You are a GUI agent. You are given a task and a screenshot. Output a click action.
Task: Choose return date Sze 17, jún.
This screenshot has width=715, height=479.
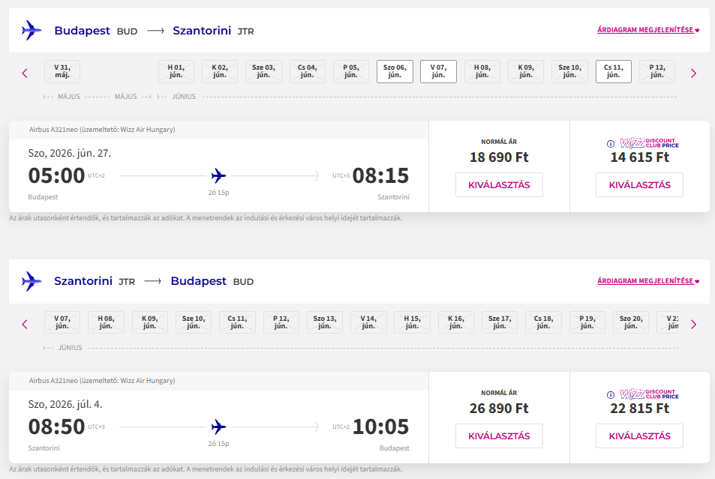pos(499,322)
